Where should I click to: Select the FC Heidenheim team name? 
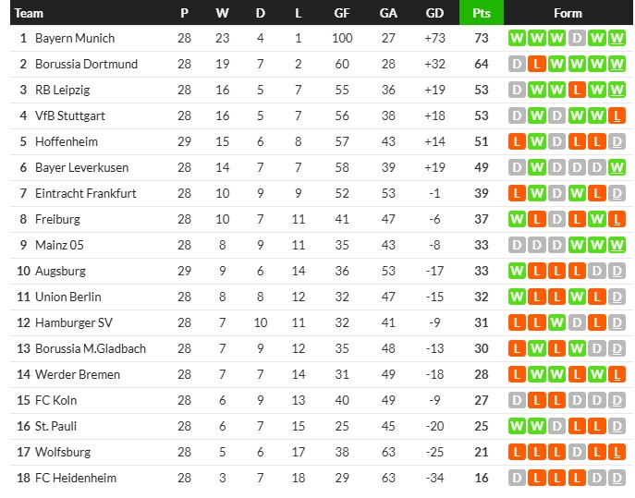pyautogui.click(x=76, y=478)
